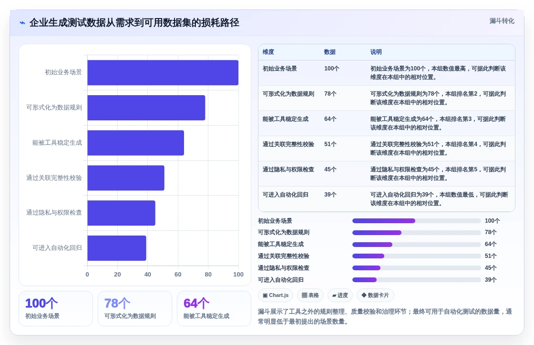This screenshot has height=345, width=534.
Task: Click the 初始业务场景 progress bar
Action: tap(416, 221)
